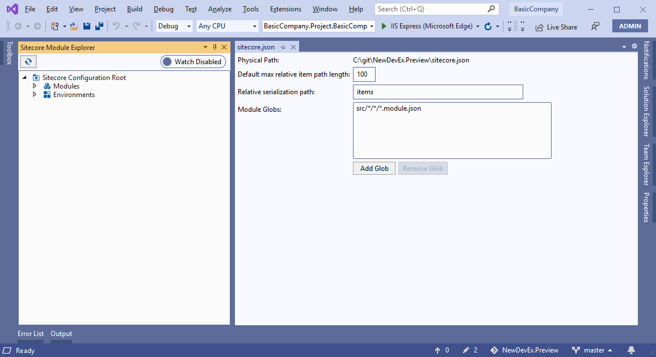Click the Search (Ctrl+Q) box

pos(436,9)
